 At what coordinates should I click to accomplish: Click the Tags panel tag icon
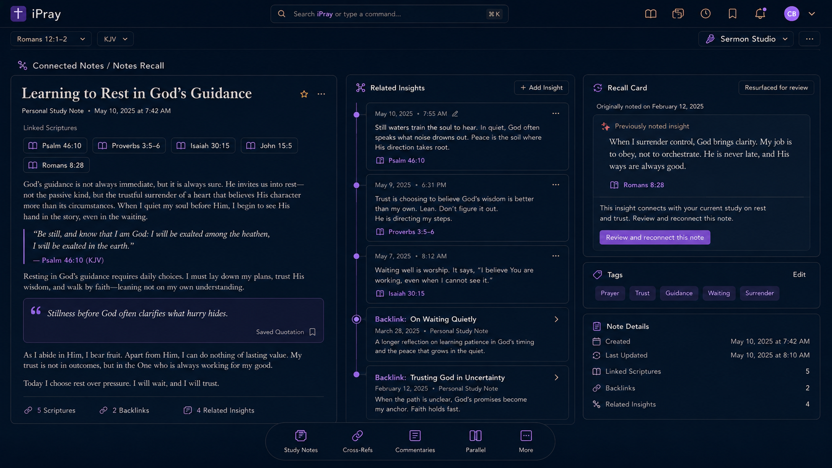coord(598,275)
